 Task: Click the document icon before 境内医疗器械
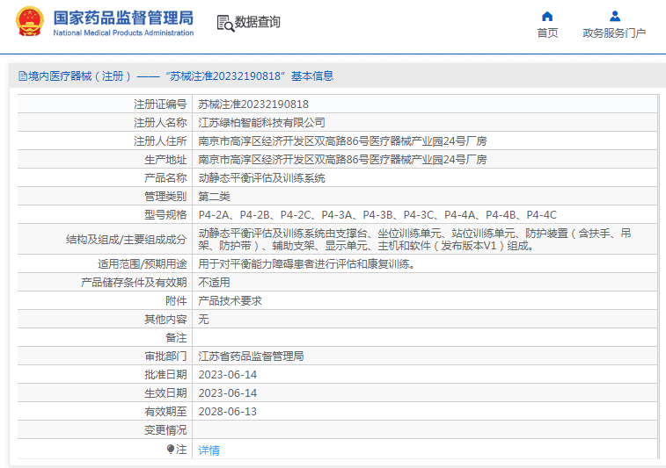23,76
